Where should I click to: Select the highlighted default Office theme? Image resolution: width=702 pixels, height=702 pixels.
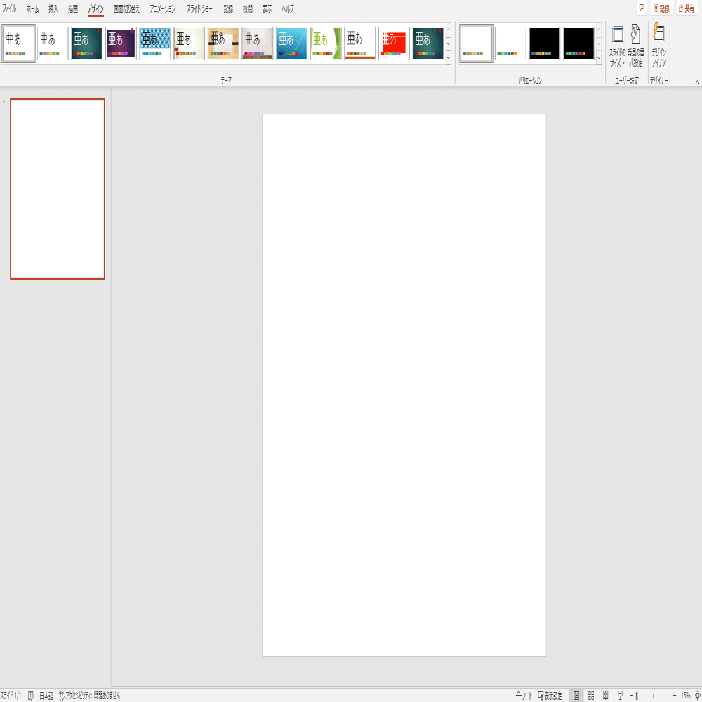pos(18,44)
